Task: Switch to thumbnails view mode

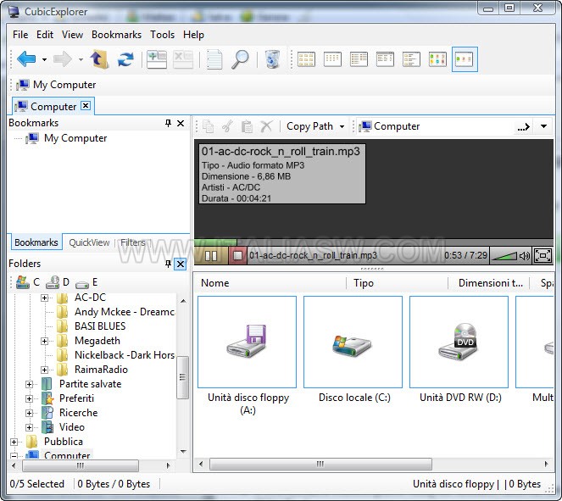Action: coord(437,59)
